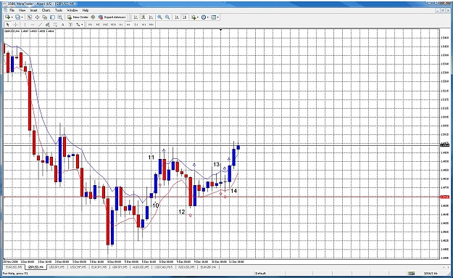
Task: Select the Trendline drawing tool
Action: tap(40, 25)
